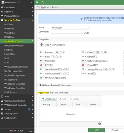The width and height of the screenshot is (124, 133).
Task: Click the Cancel button
Action: [115, 130]
